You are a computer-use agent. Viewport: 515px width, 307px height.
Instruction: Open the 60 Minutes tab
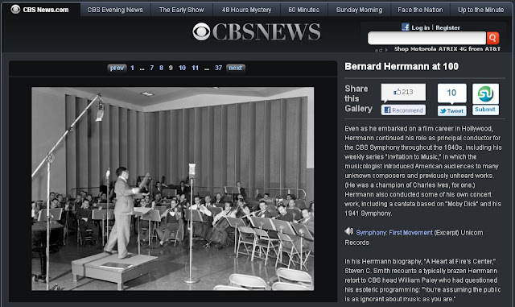point(304,10)
